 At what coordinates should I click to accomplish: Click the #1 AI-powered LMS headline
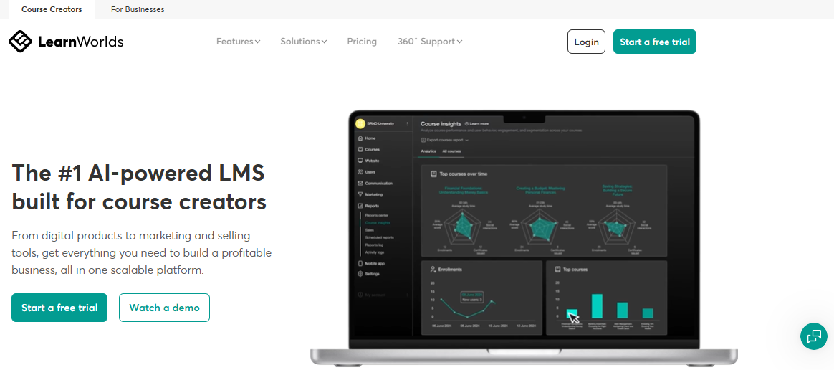tap(139, 187)
